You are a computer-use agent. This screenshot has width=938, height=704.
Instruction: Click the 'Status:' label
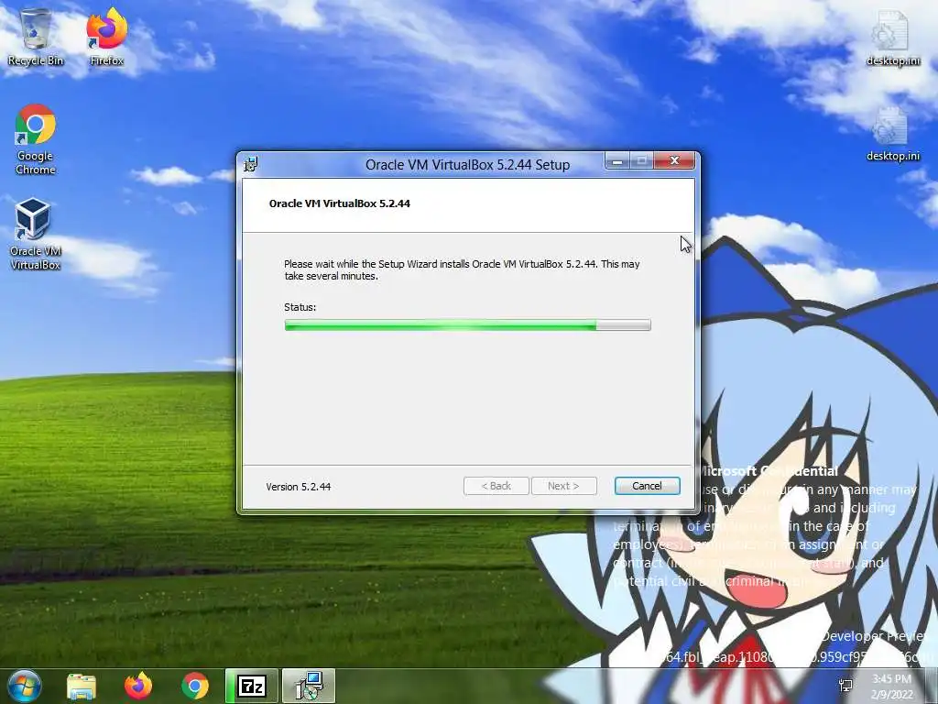click(300, 307)
